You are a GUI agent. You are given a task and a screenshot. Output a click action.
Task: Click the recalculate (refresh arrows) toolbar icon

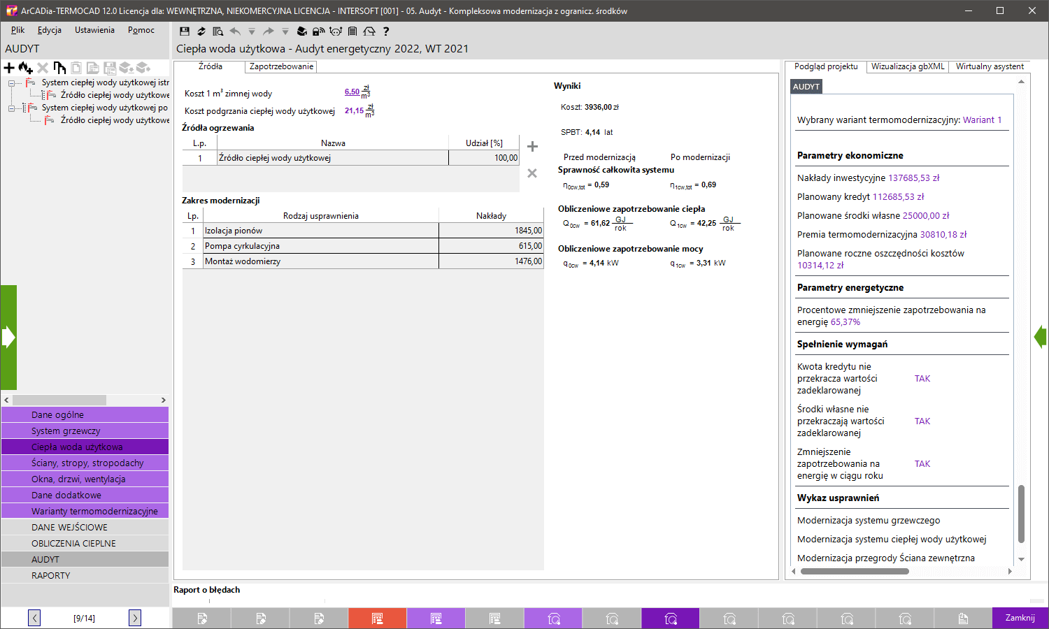pyautogui.click(x=201, y=31)
